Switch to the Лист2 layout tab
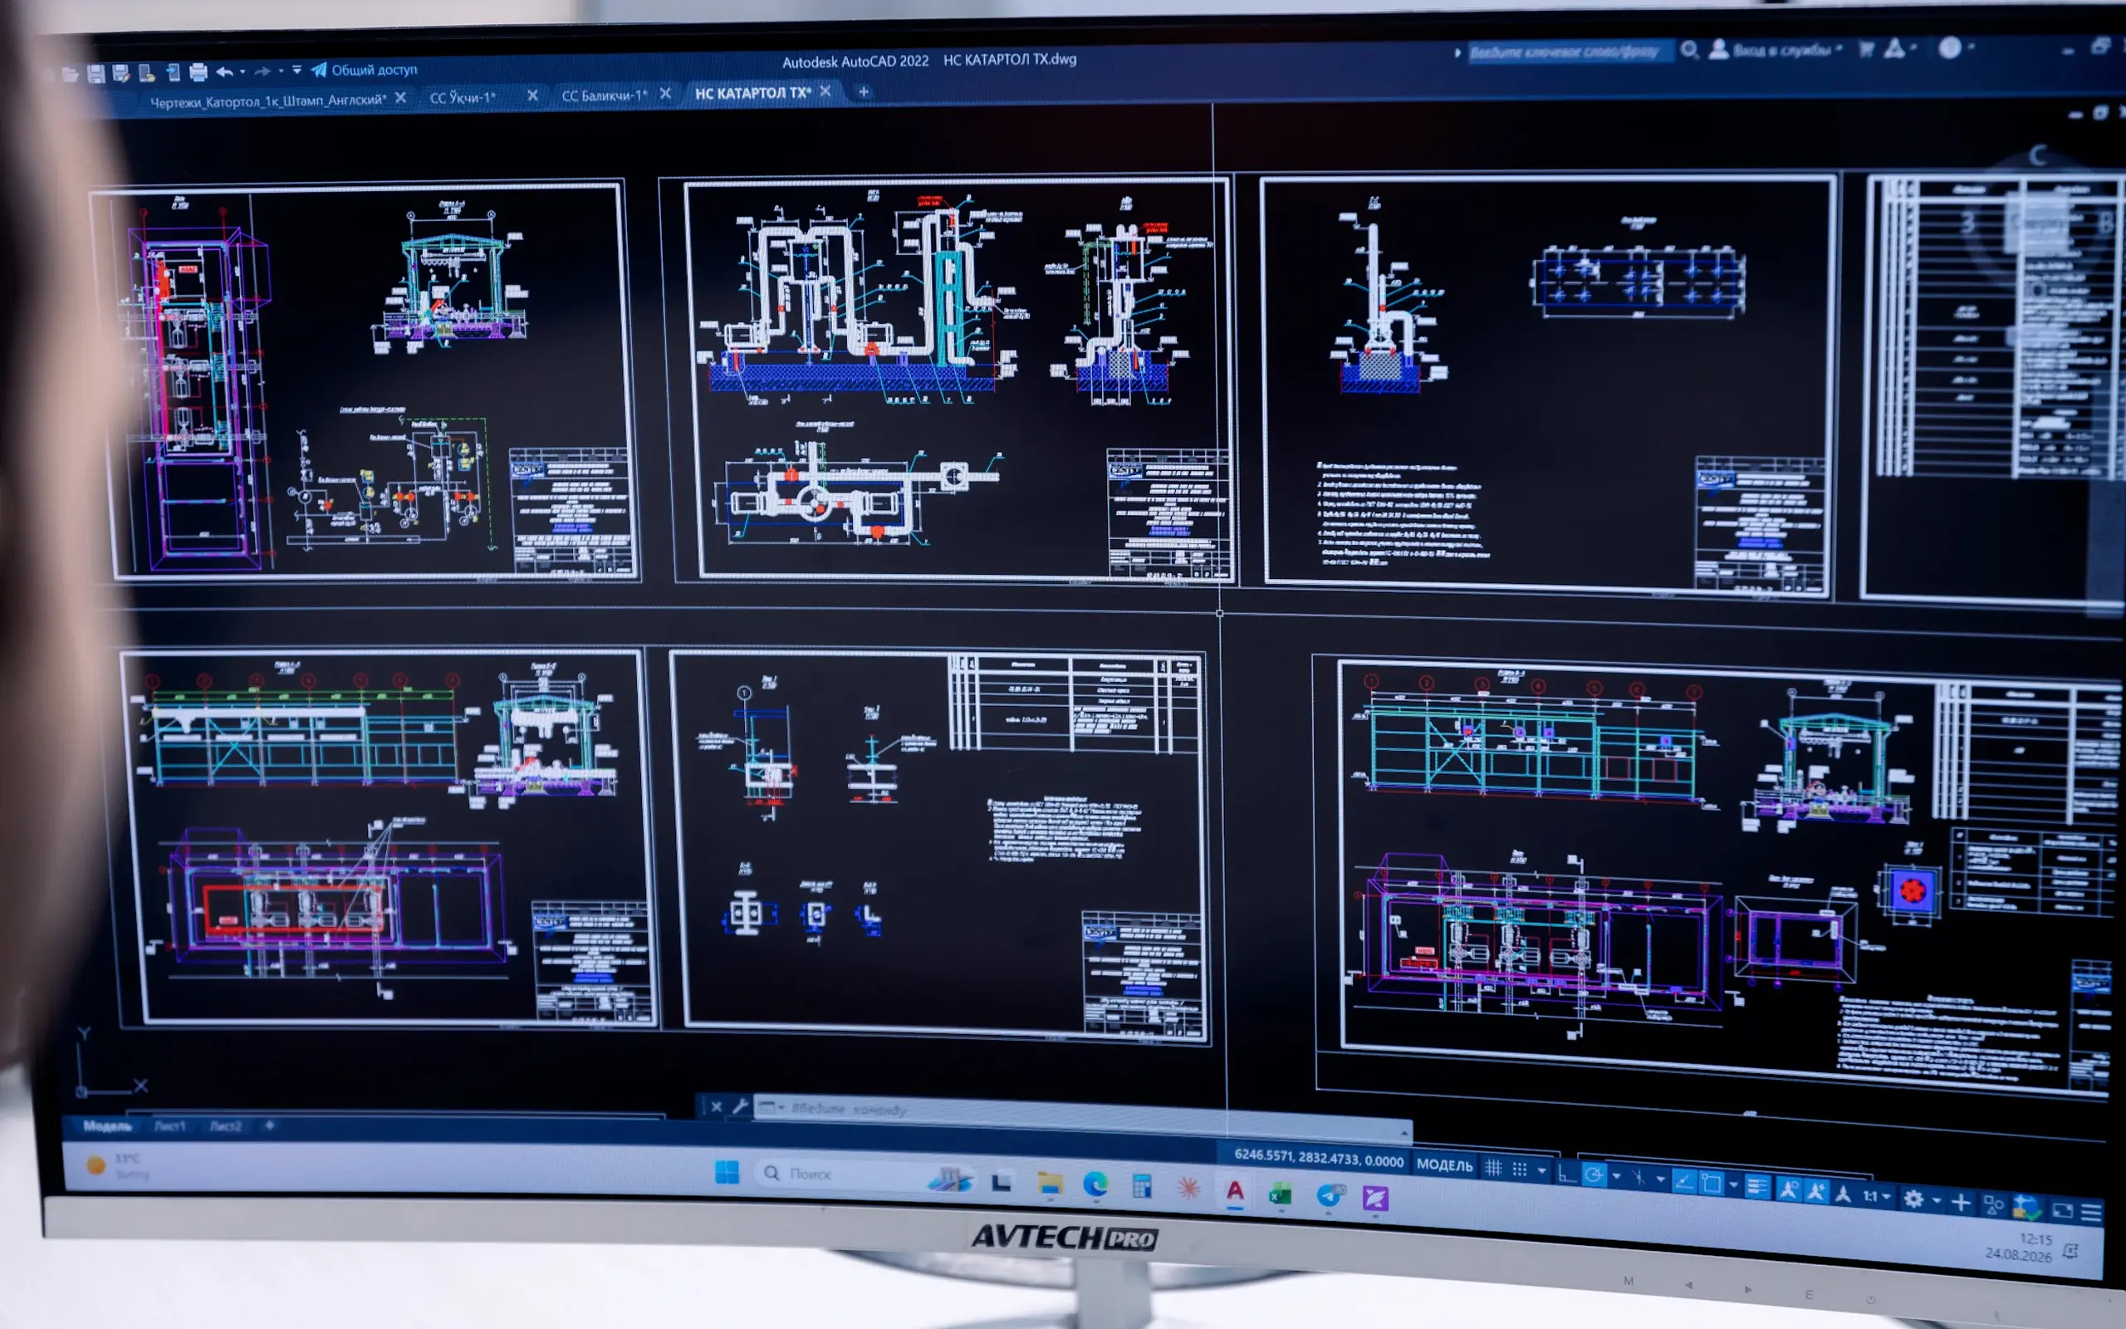 pyautogui.click(x=225, y=1126)
